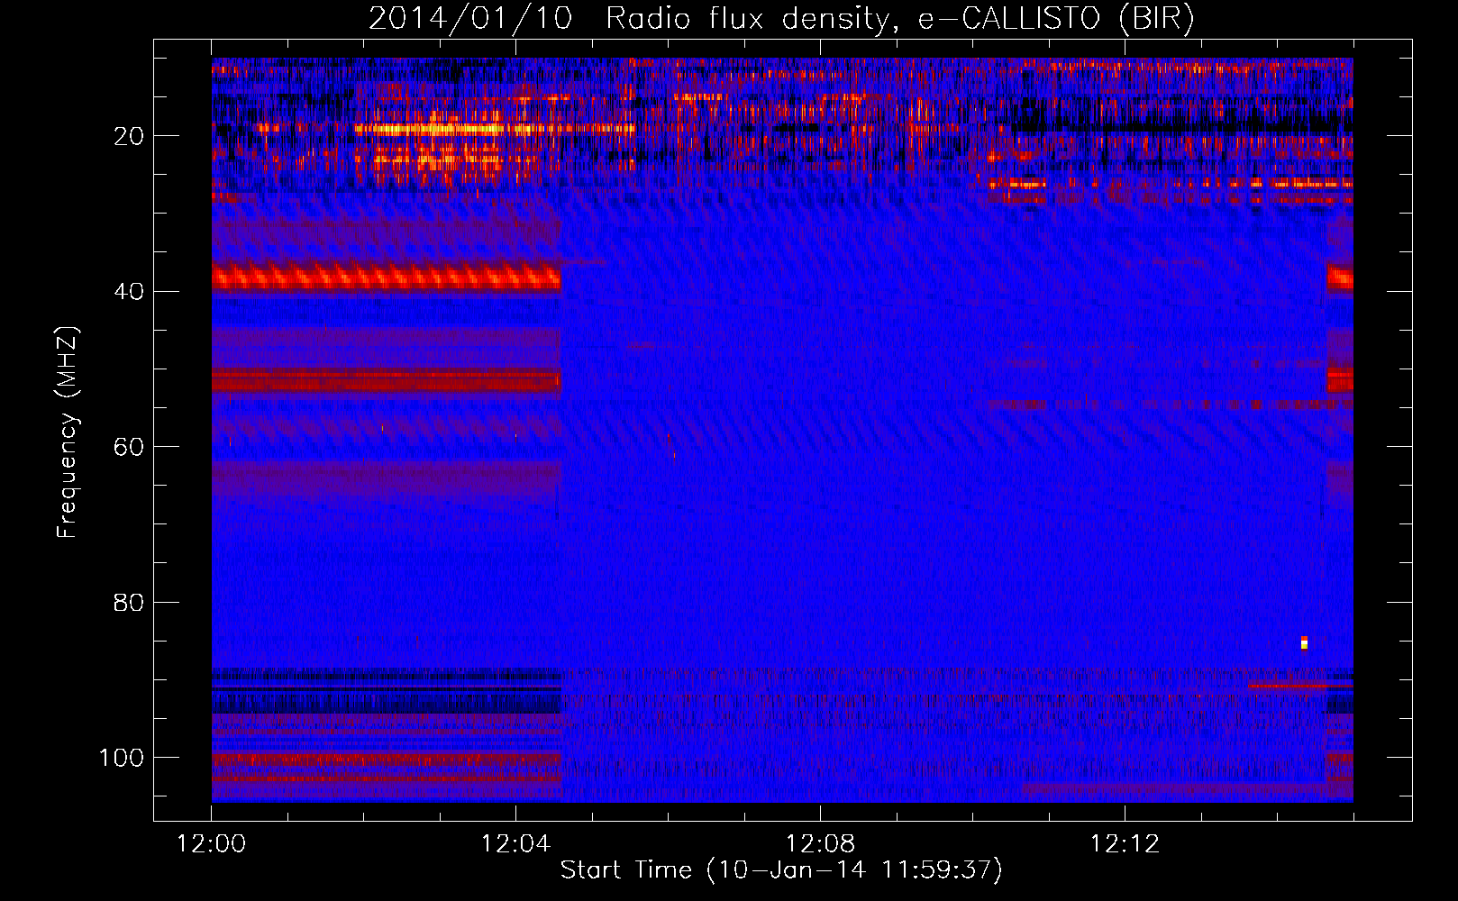Screen dimensions: 1458x901
Task: Click the '80' frequency tick label
Action: click(129, 602)
